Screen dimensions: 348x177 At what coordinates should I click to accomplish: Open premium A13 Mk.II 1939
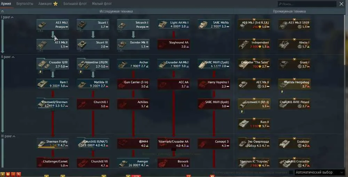pos(294,25)
